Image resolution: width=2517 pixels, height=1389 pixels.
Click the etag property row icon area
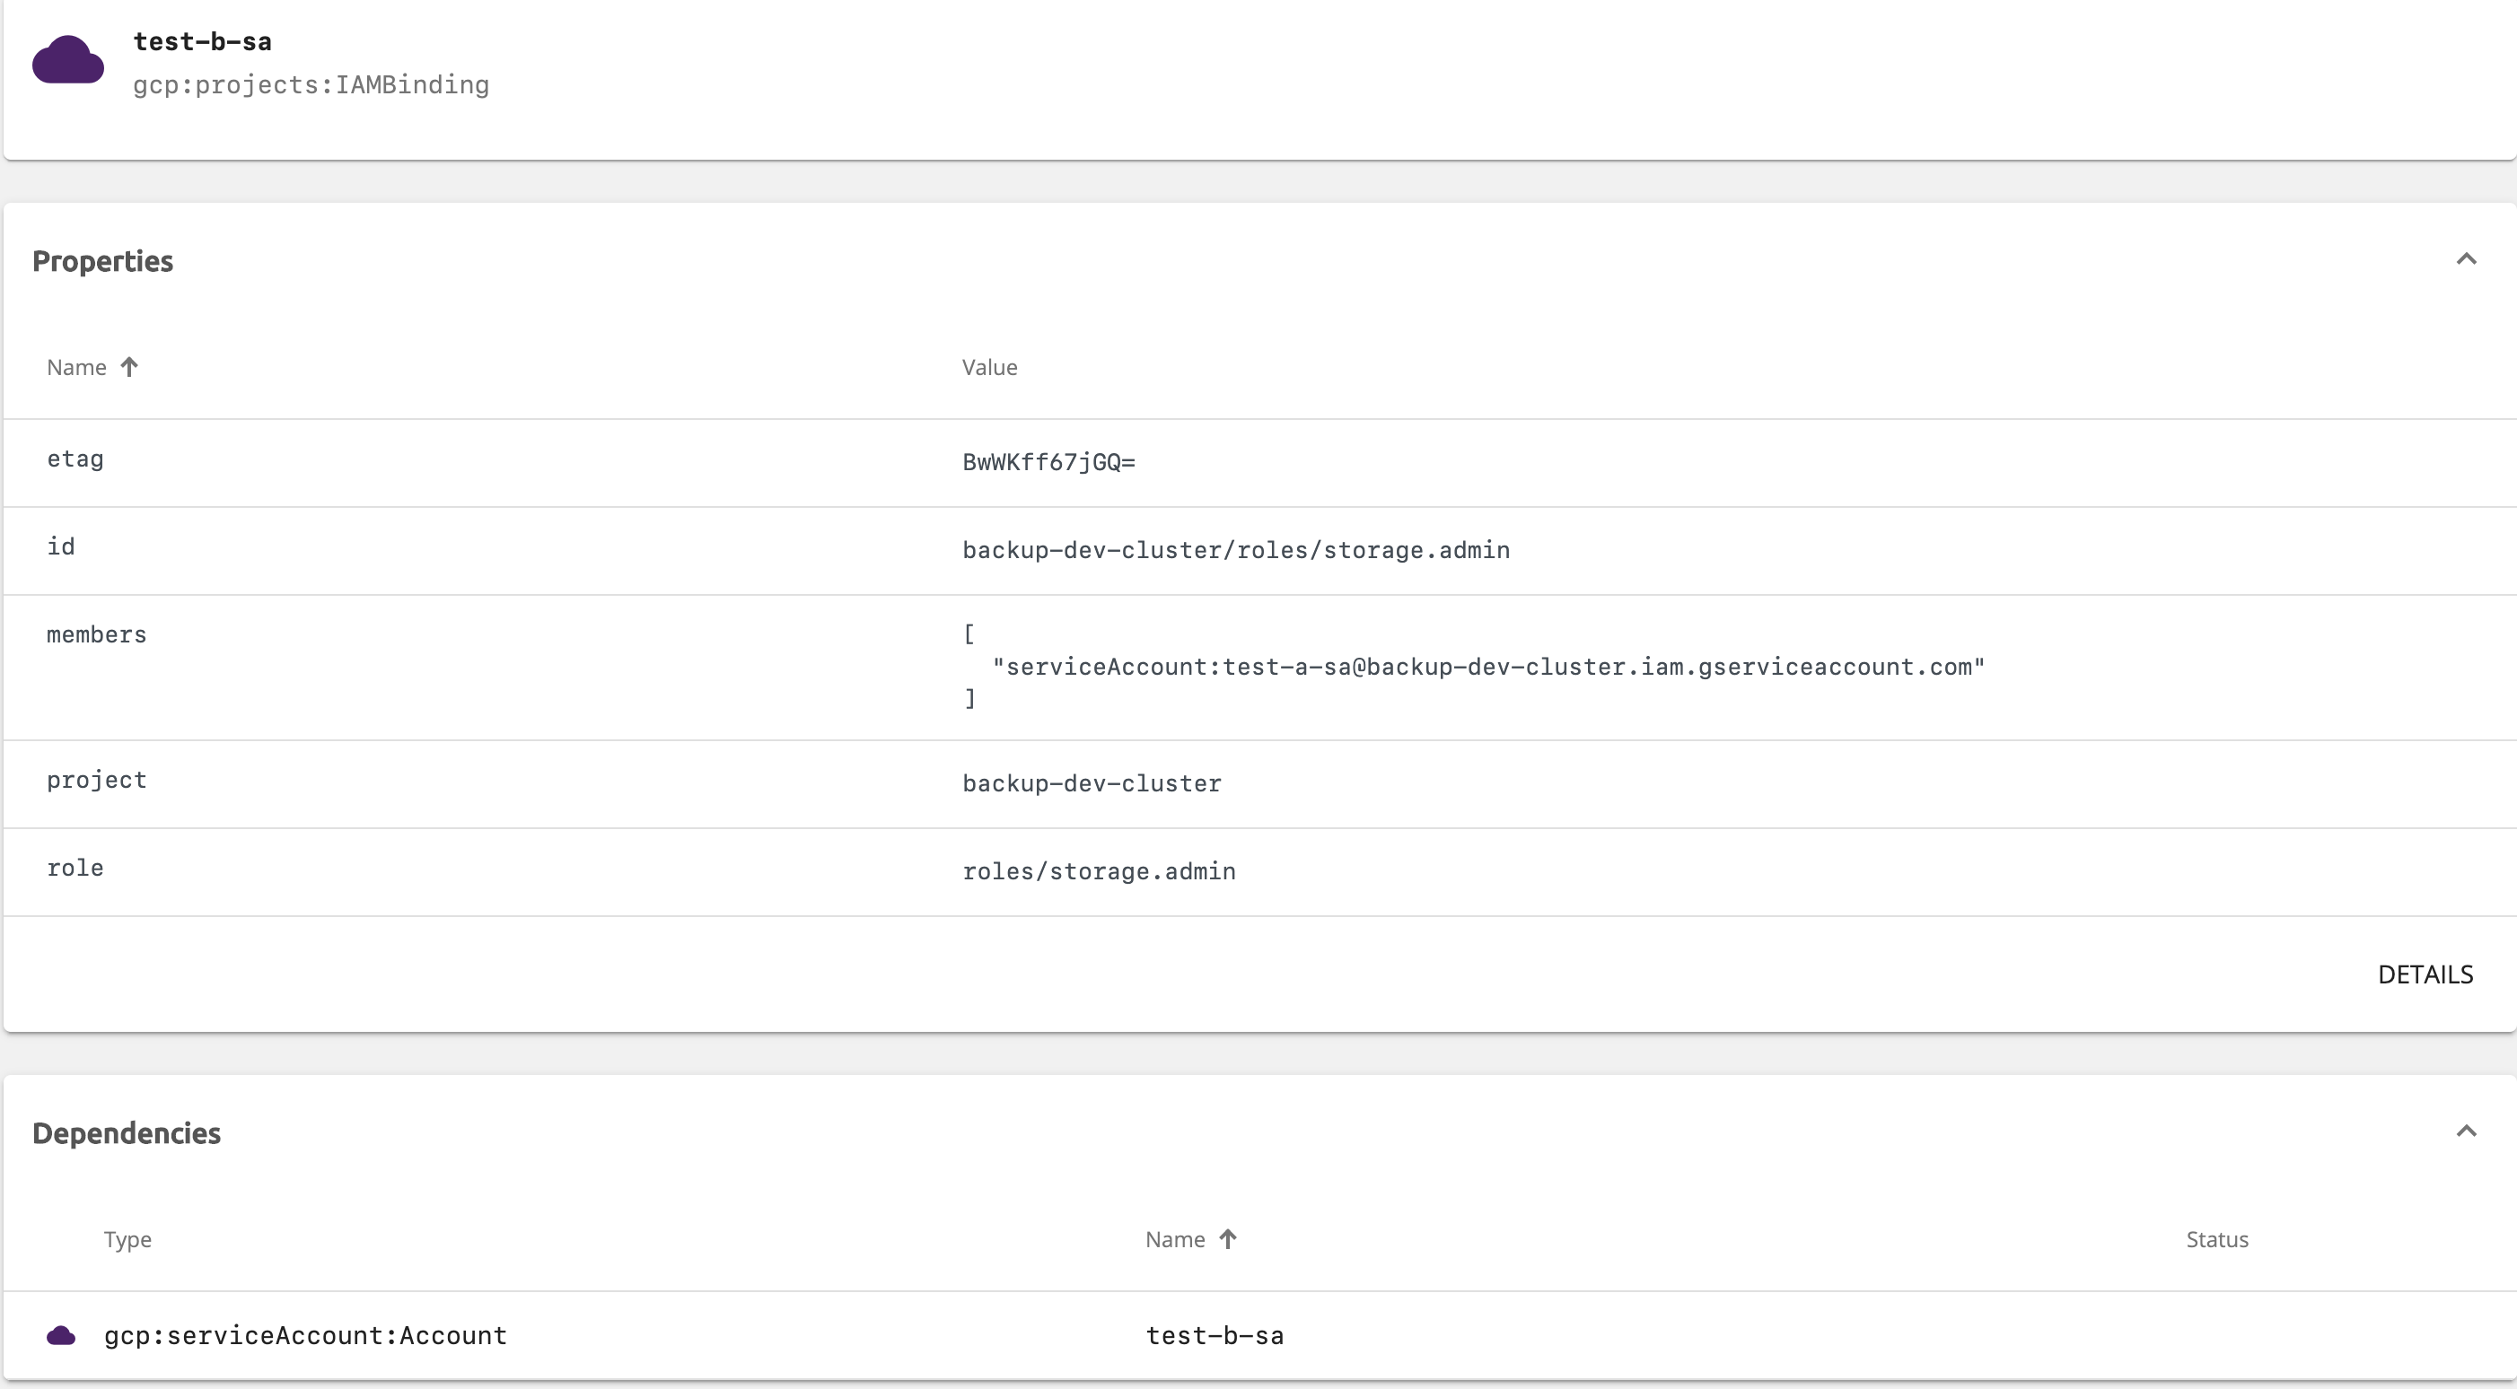pyautogui.click(x=75, y=459)
